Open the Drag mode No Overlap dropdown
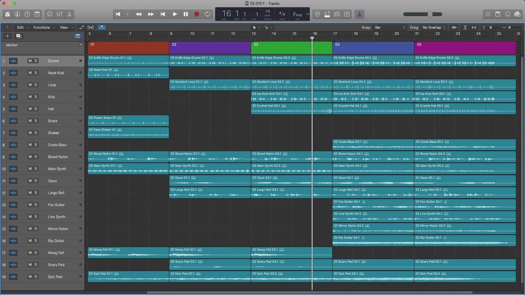525x295 pixels. click(x=434, y=27)
